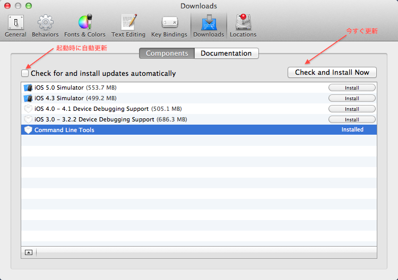Image resolution: width=398 pixels, height=280 pixels.
Task: Select the iOS 4.3 Simulator row text
Action: pos(75,98)
